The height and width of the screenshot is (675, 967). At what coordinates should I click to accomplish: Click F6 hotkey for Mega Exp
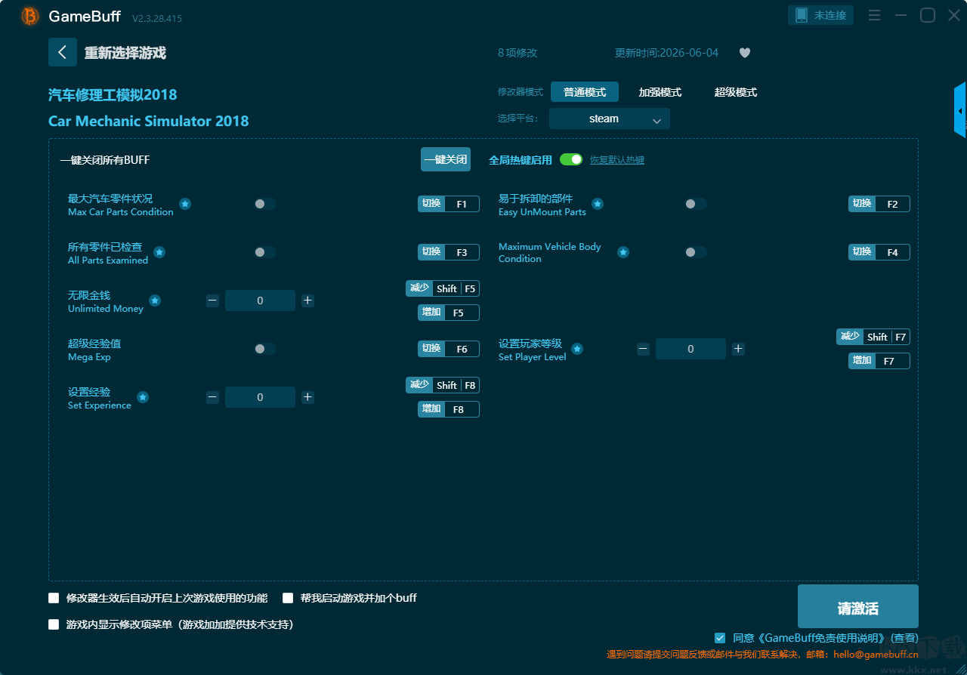[449, 349]
